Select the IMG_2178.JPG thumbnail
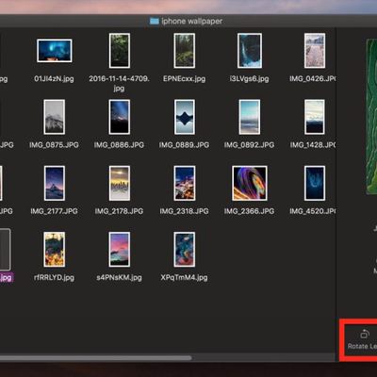Viewport: 377px width, 377px height. 120,183
